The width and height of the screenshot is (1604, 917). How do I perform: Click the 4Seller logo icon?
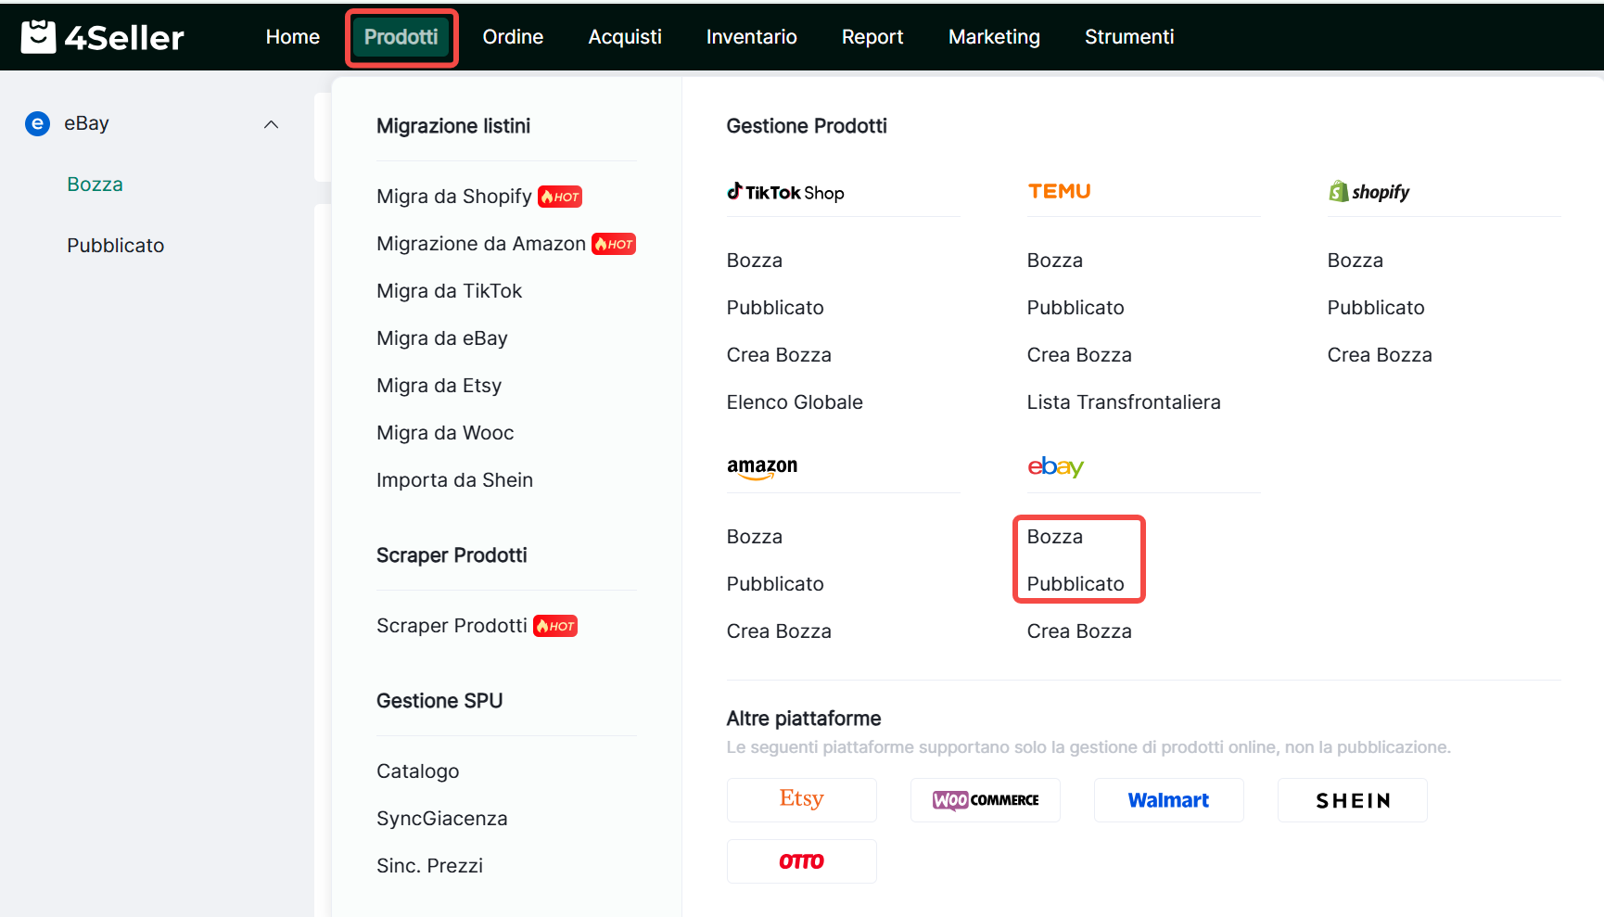click(38, 37)
